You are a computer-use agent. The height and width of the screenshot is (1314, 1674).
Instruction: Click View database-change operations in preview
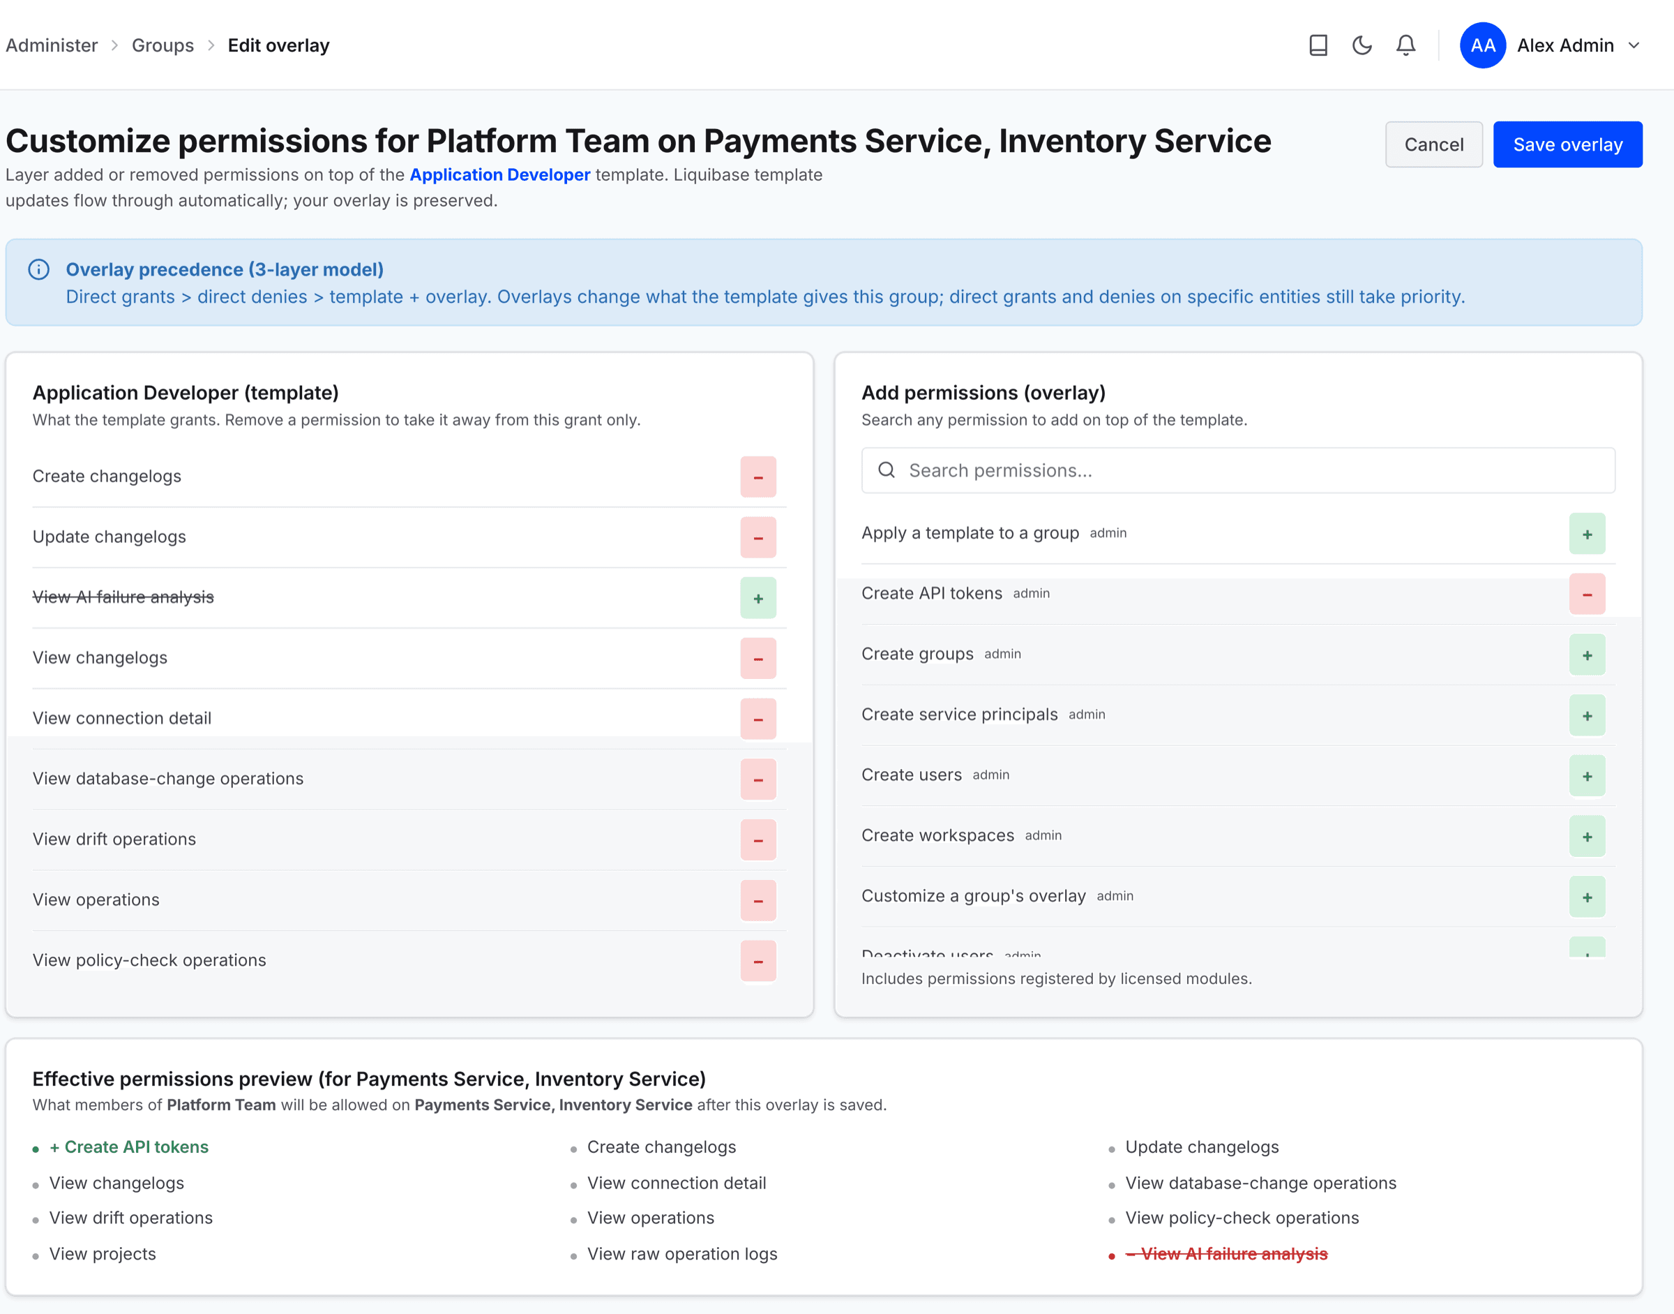[x=1260, y=1182]
